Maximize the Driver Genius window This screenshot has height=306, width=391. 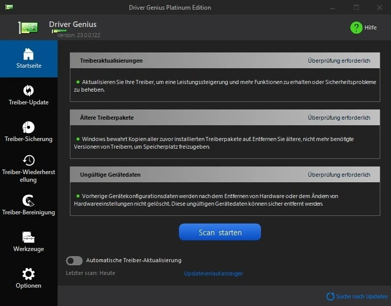(356, 8)
